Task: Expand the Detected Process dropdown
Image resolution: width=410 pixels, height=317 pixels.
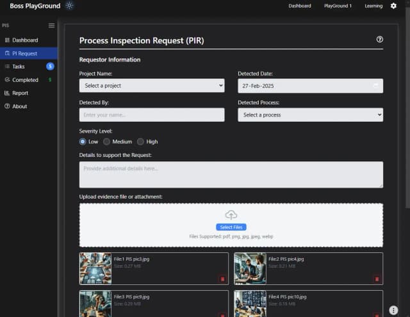Action: tap(310, 115)
